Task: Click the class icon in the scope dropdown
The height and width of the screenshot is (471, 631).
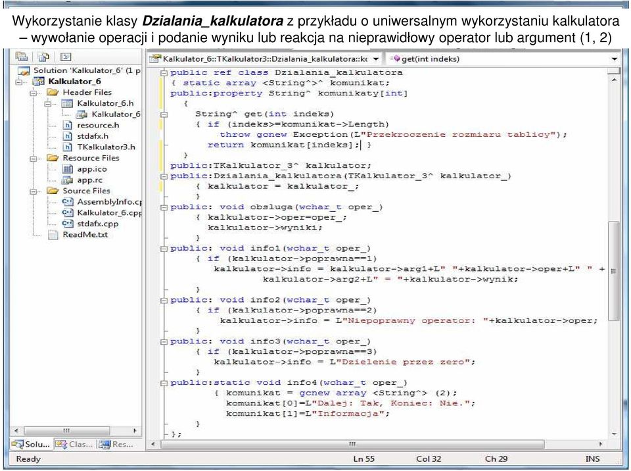Action: (155, 59)
